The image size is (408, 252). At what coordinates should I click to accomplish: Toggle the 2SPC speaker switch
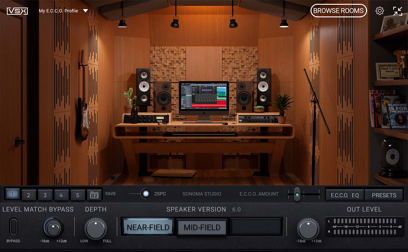146,193
